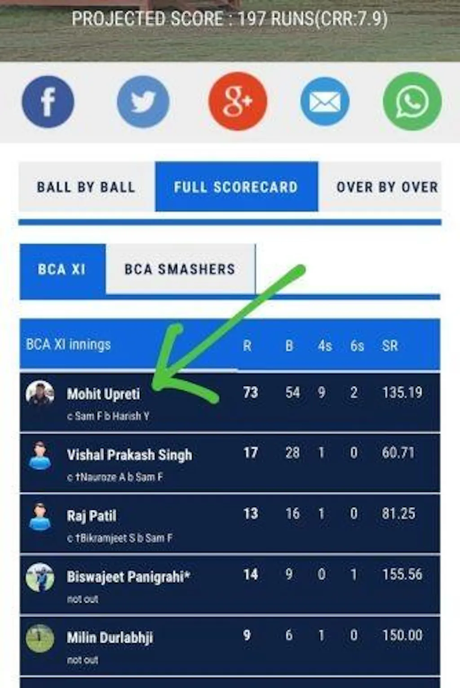Share scorecard via Facebook icon
The width and height of the screenshot is (460, 688).
click(48, 101)
